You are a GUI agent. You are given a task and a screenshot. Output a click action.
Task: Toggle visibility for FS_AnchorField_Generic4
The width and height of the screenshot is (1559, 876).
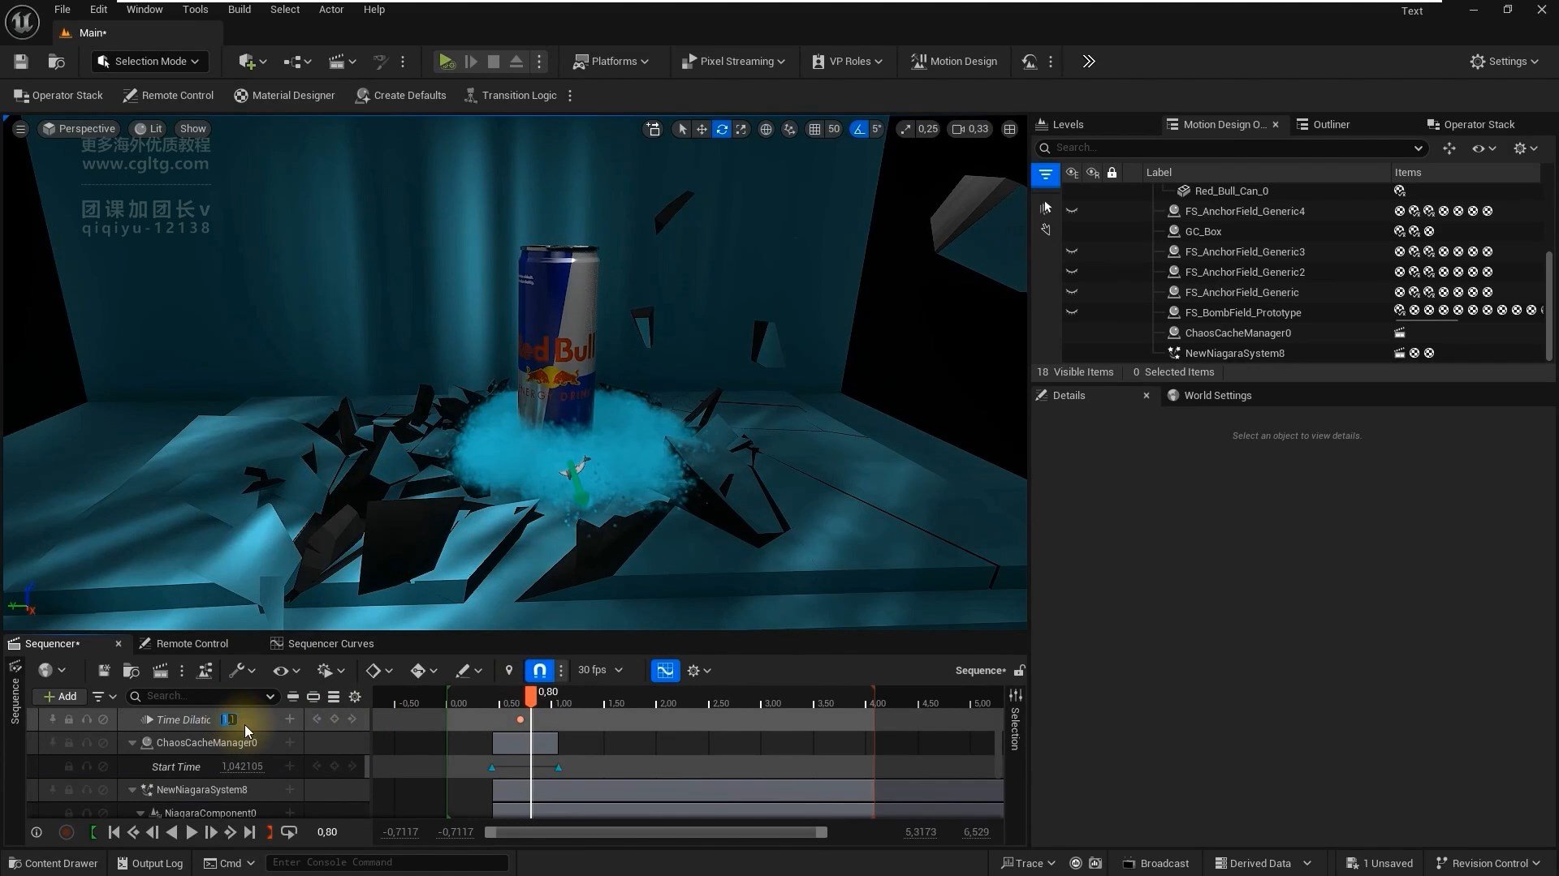pyautogui.click(x=1072, y=211)
